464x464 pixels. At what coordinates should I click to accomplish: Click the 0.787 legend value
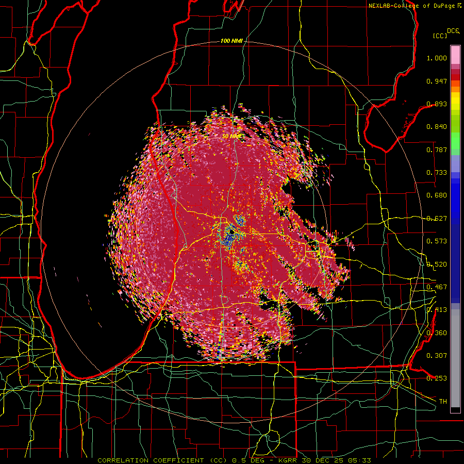click(x=437, y=150)
